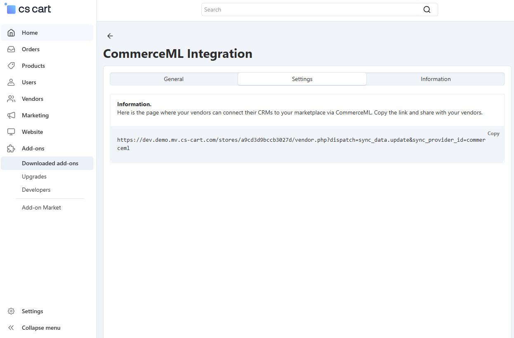
Task: Open the Home menu item
Action: pos(47,33)
